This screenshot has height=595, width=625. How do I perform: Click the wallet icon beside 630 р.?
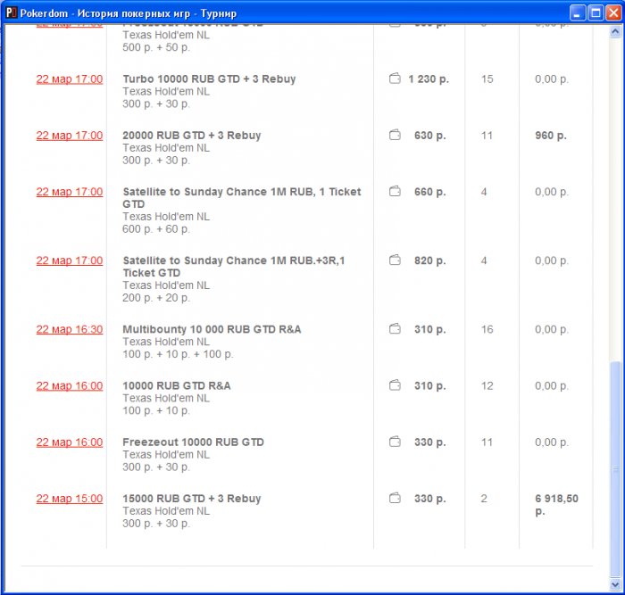[x=395, y=135]
